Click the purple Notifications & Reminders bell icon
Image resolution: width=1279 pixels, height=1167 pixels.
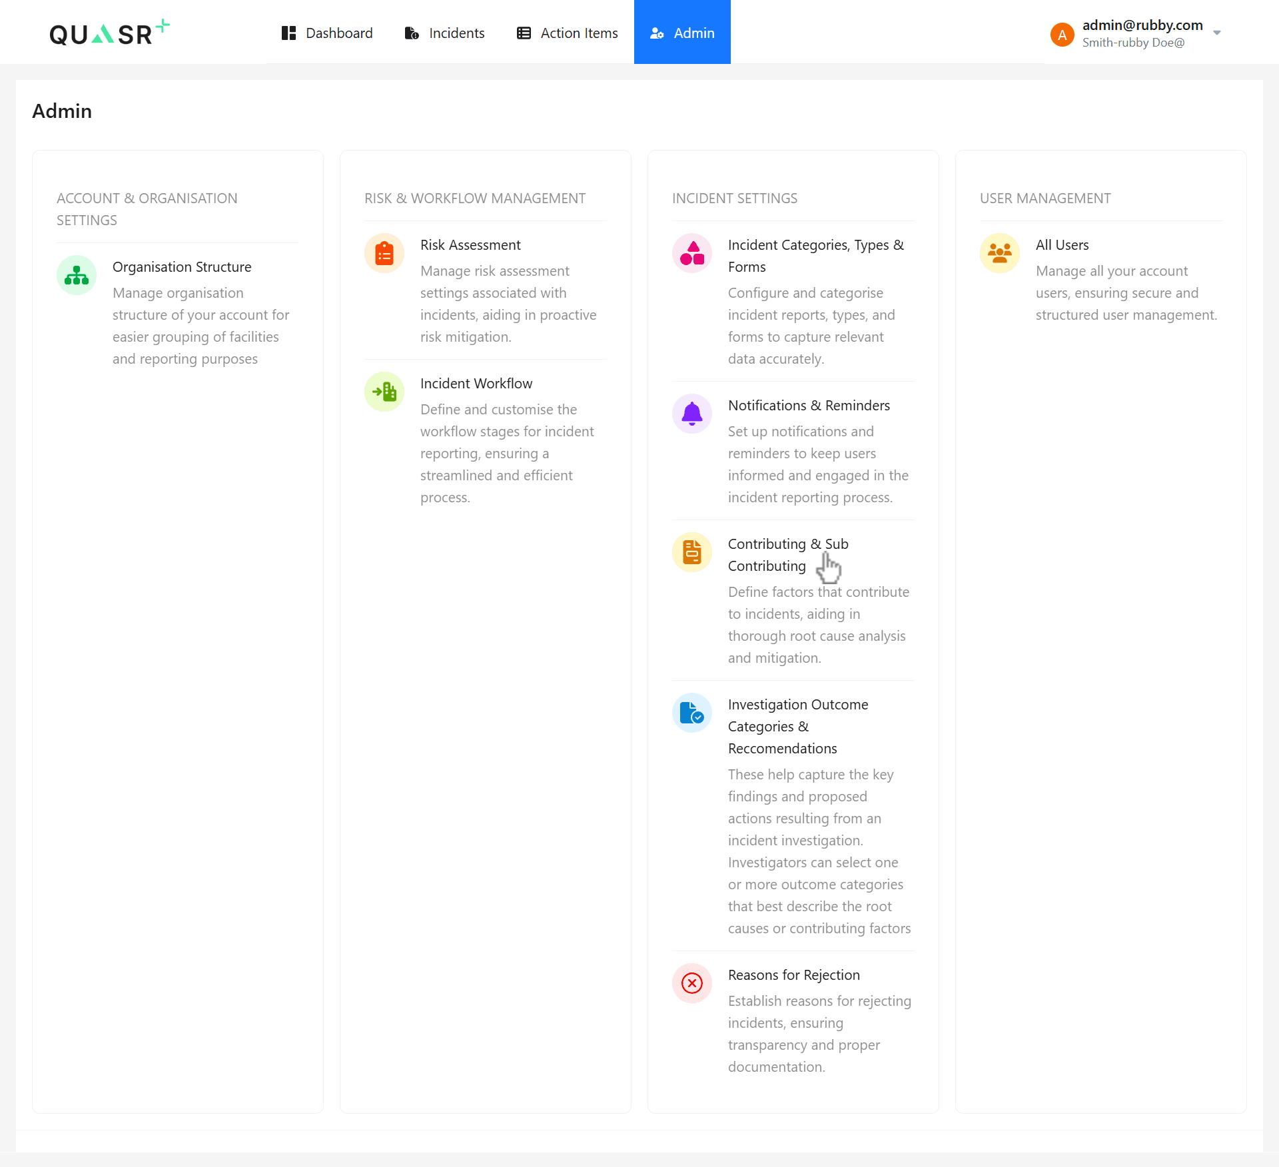point(692,414)
